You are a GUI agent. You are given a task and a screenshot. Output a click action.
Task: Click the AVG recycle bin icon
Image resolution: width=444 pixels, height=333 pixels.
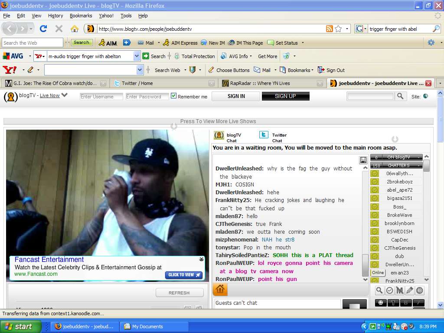click(286, 56)
